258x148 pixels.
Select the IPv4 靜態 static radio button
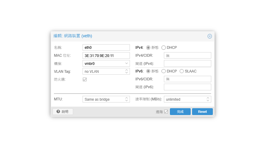coord(148,48)
